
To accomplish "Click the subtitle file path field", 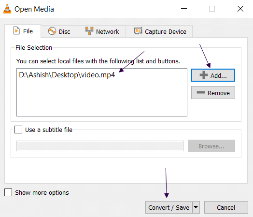I will tap(100, 146).
